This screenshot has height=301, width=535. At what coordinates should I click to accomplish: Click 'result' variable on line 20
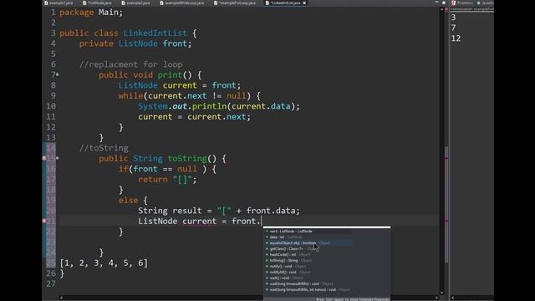point(187,211)
